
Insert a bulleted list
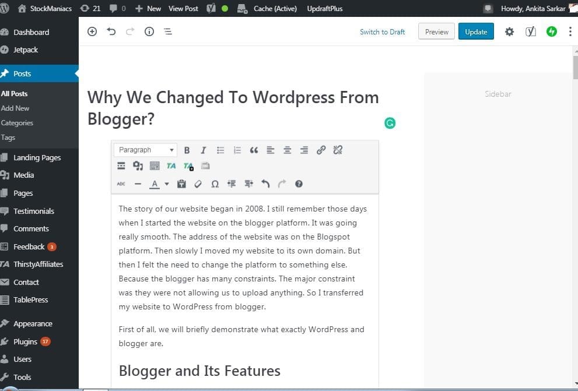(x=220, y=150)
